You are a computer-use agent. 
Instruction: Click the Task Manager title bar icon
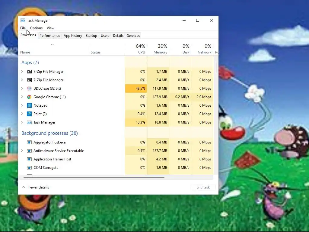[x=23, y=20]
